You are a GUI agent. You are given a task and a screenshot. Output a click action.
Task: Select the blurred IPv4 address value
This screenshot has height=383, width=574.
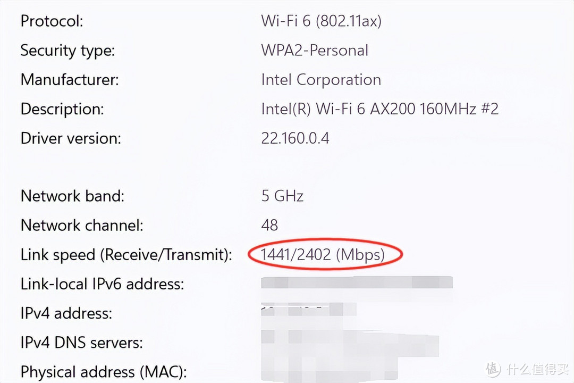pyautogui.click(x=309, y=310)
